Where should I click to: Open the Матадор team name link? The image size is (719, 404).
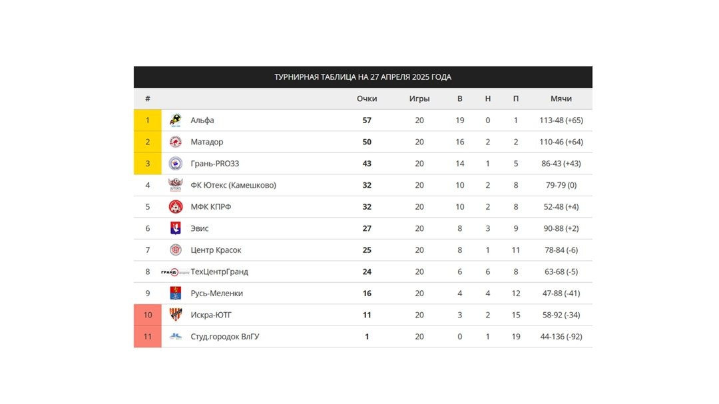point(207,142)
